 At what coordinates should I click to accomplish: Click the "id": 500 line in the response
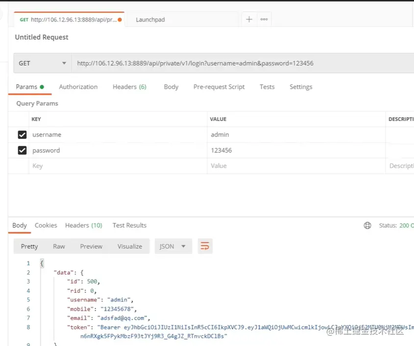point(83,282)
